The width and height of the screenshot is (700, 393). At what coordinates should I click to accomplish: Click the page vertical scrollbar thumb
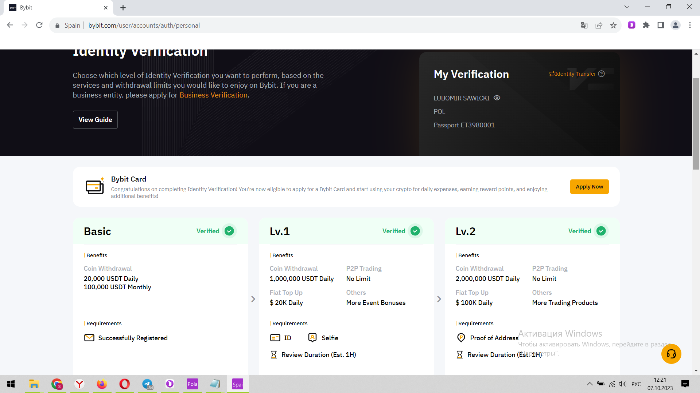(x=696, y=124)
